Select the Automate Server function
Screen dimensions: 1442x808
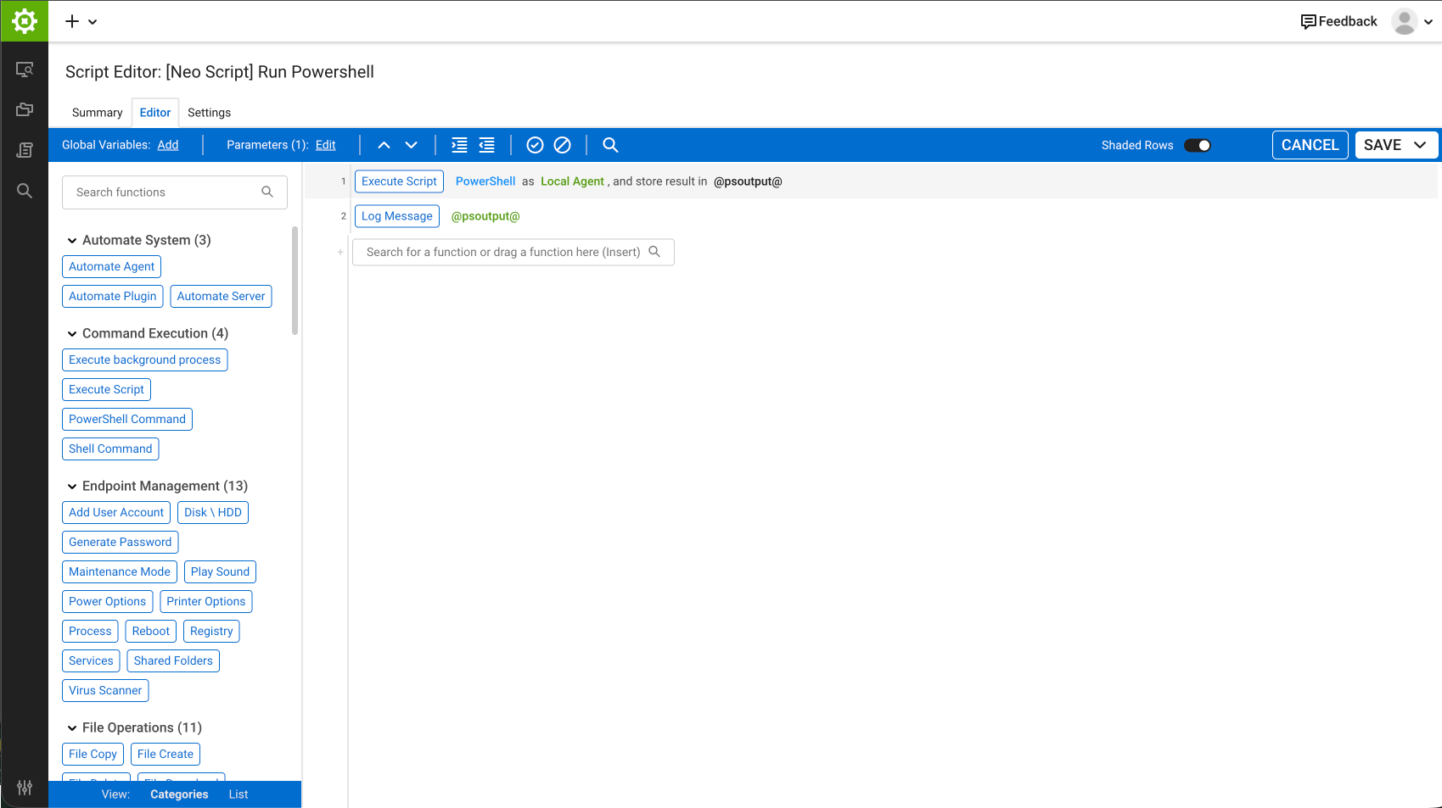pyautogui.click(x=221, y=297)
